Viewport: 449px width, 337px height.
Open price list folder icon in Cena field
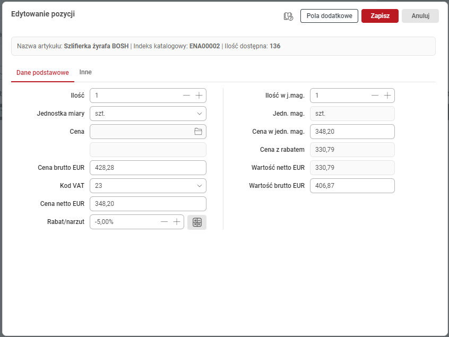point(198,132)
